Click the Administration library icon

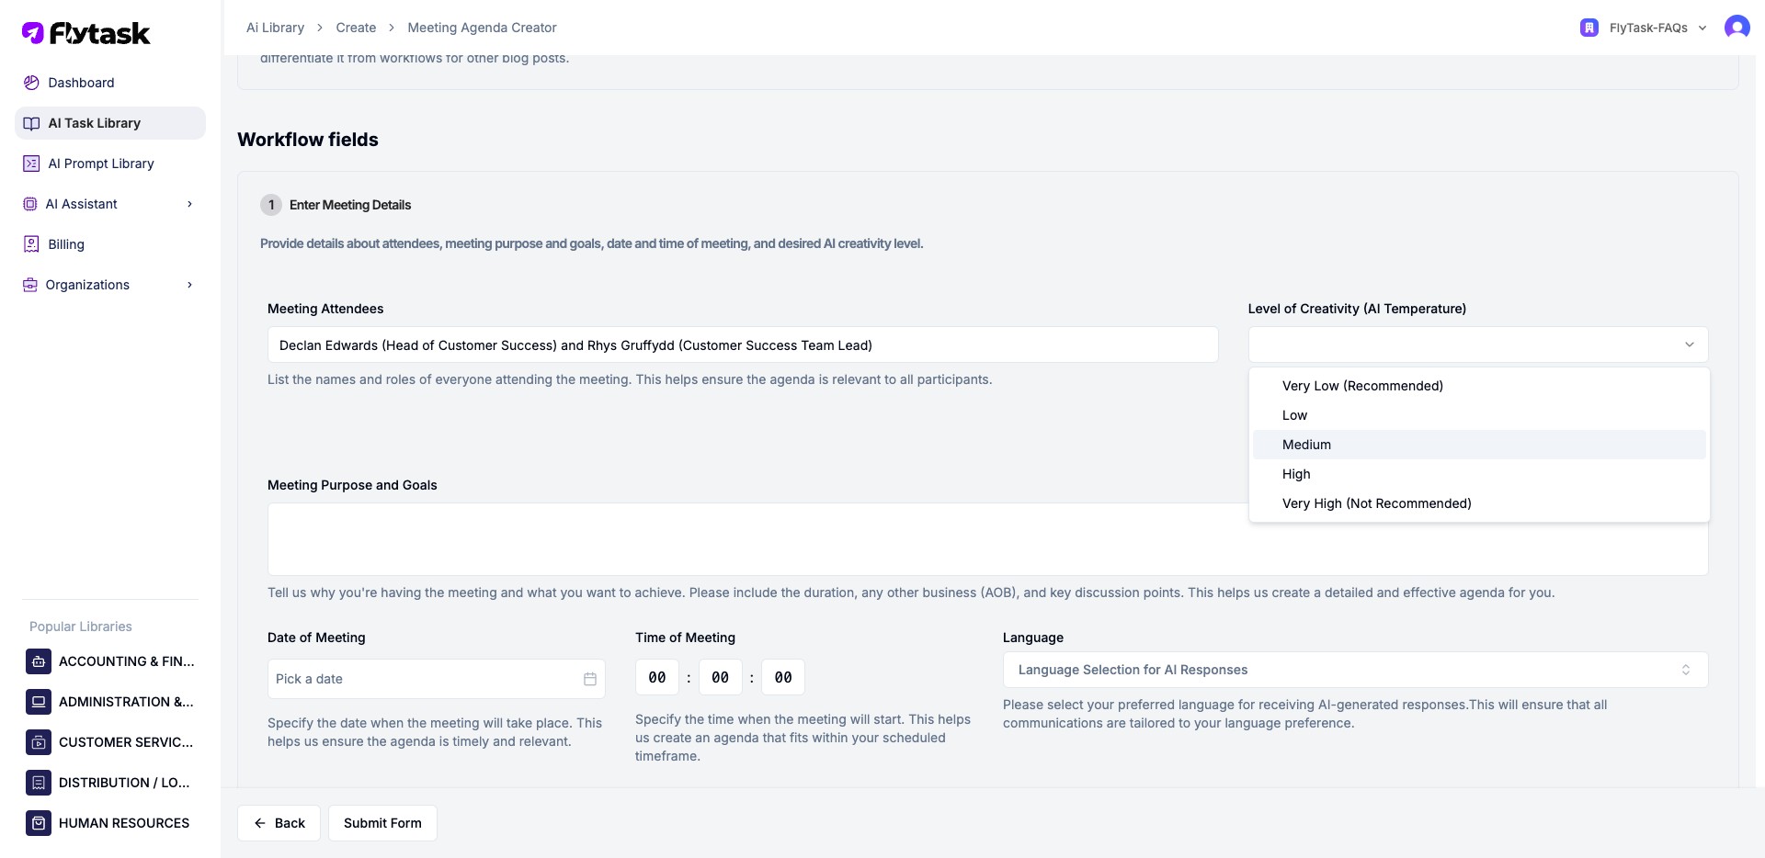tap(39, 702)
